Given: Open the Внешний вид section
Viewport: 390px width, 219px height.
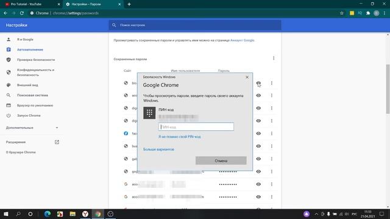Looking at the screenshot, I should click(x=27, y=85).
